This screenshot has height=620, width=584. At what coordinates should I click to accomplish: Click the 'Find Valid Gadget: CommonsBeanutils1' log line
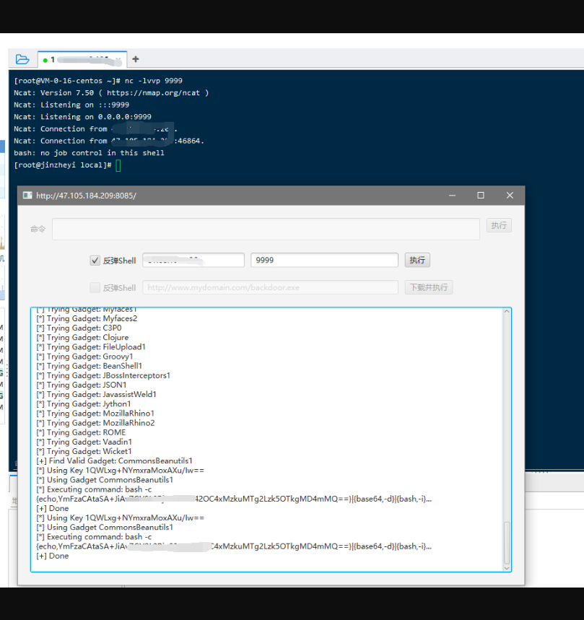114,460
